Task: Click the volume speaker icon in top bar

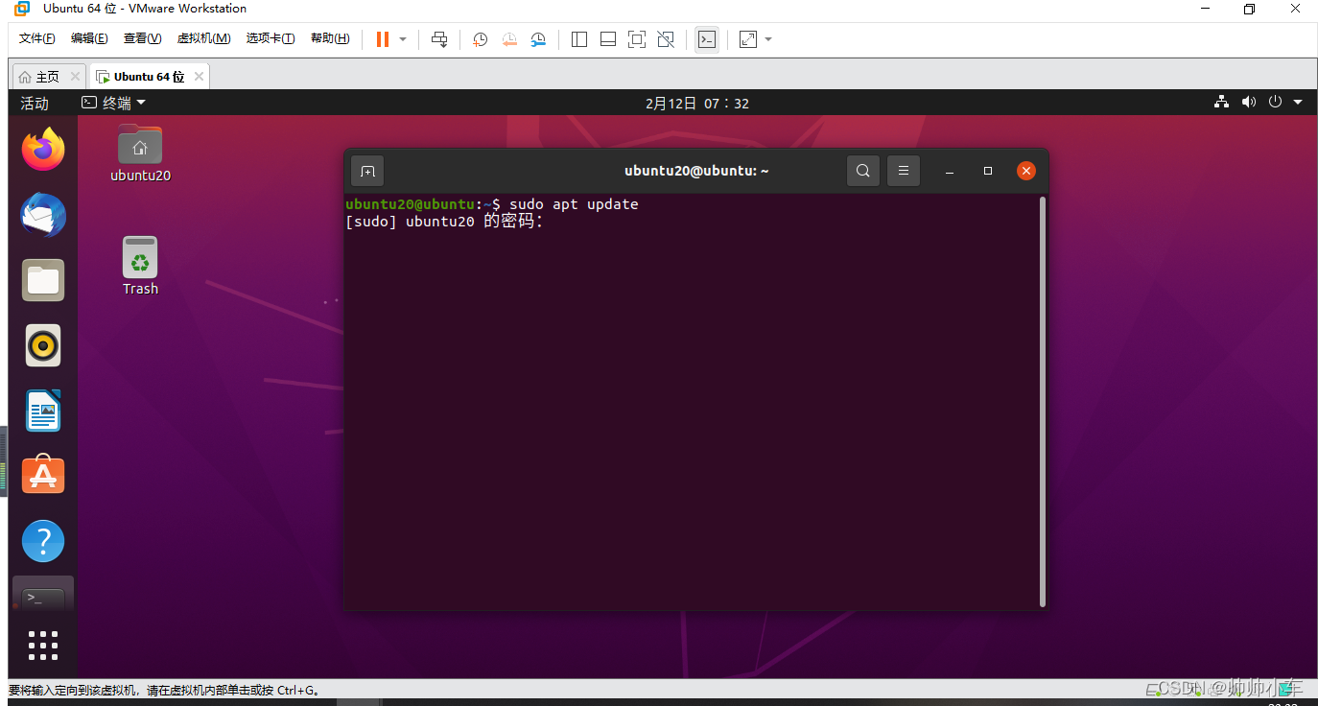Action: point(1248,103)
